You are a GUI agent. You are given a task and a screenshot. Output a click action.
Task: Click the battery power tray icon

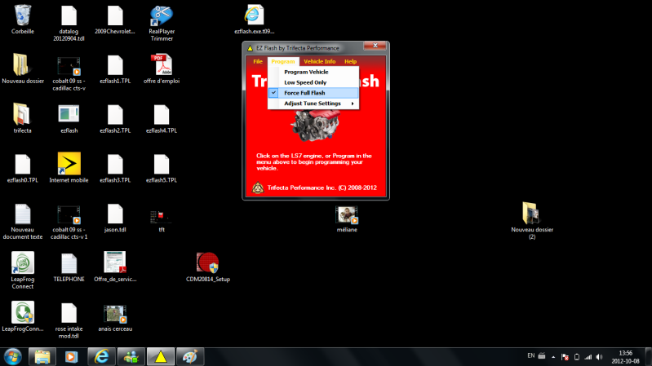[577, 357]
